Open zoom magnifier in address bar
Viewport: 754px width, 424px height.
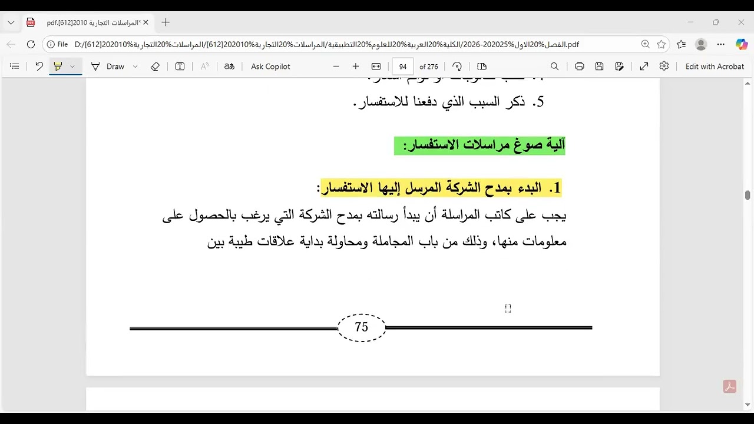point(646,44)
